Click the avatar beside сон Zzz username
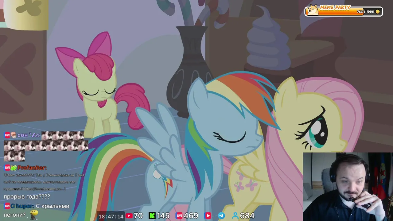Image resolution: width=393 pixels, height=221 pixels. tap(14, 135)
